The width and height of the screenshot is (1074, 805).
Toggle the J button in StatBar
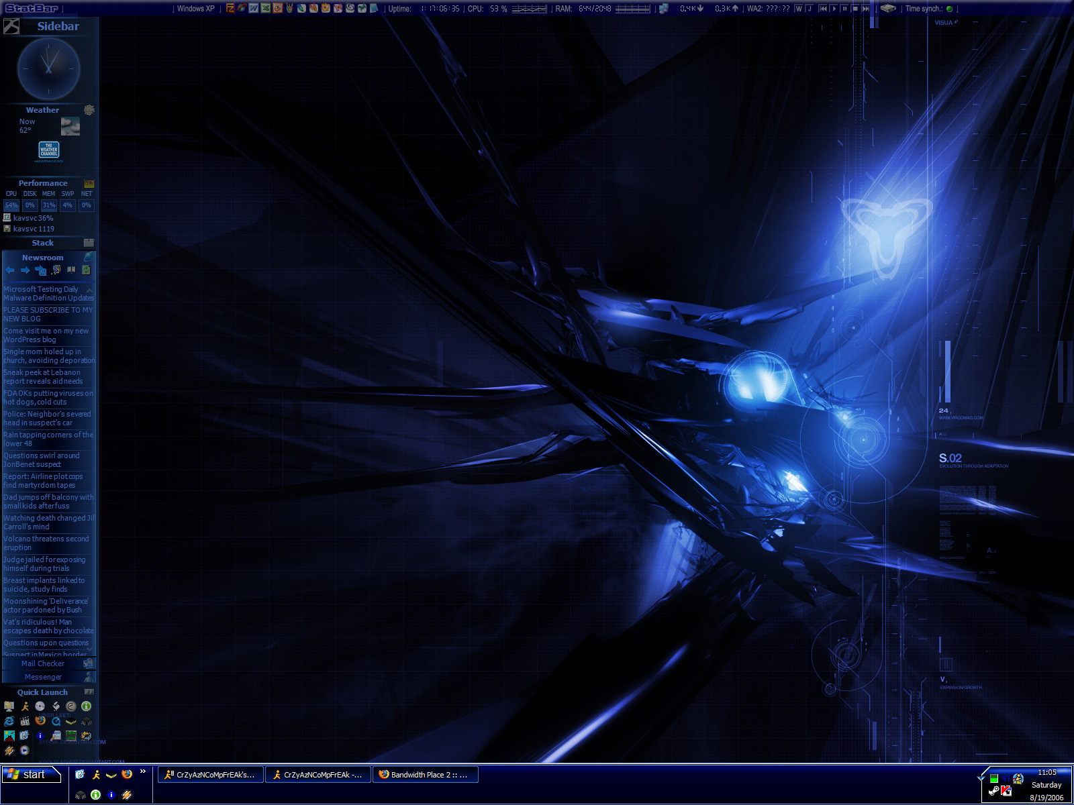coord(810,9)
